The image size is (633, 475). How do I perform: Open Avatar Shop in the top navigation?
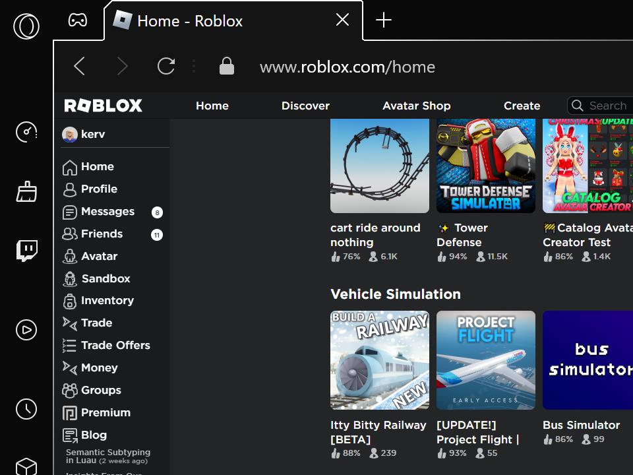coord(416,106)
